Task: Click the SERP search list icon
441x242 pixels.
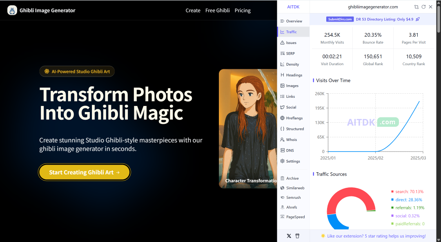Action: 283,53
